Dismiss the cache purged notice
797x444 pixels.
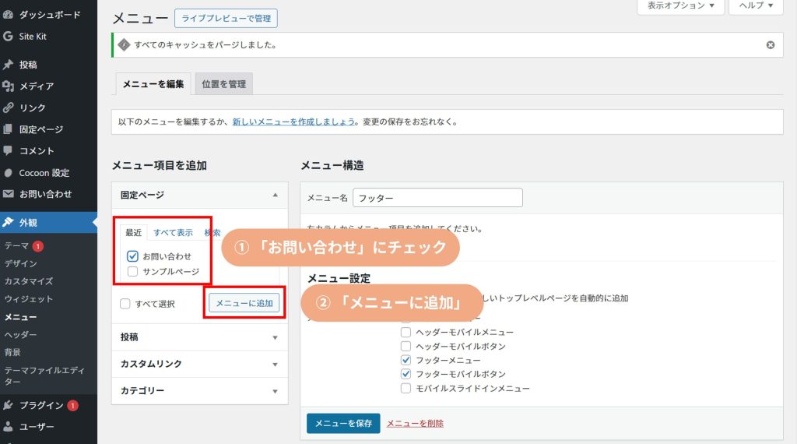pos(770,45)
